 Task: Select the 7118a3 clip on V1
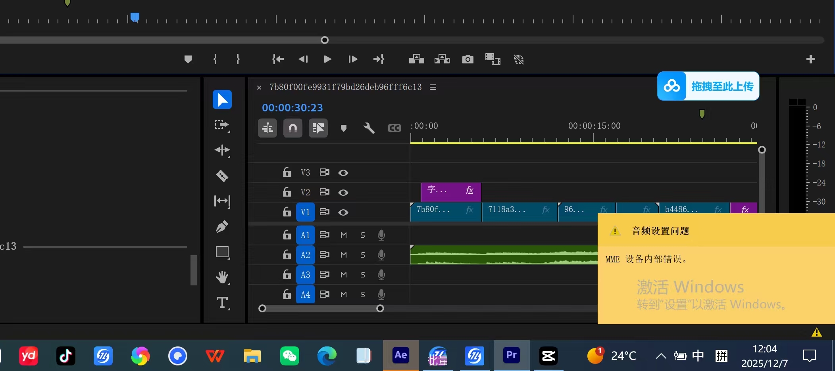pos(516,210)
